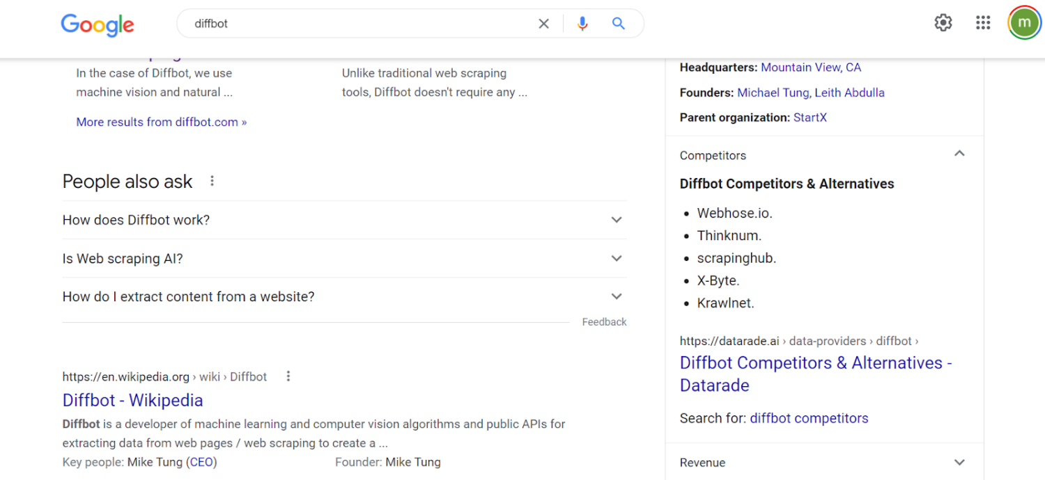Start voice search with microphone icon
Image resolution: width=1045 pixels, height=480 pixels.
click(x=582, y=24)
